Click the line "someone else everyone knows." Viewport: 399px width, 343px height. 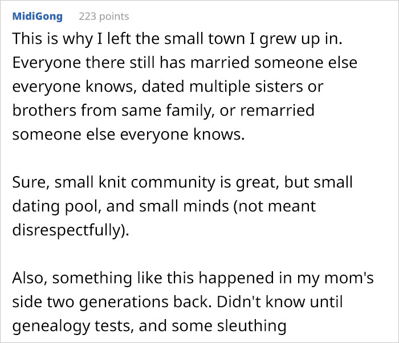pyautogui.click(x=118, y=134)
